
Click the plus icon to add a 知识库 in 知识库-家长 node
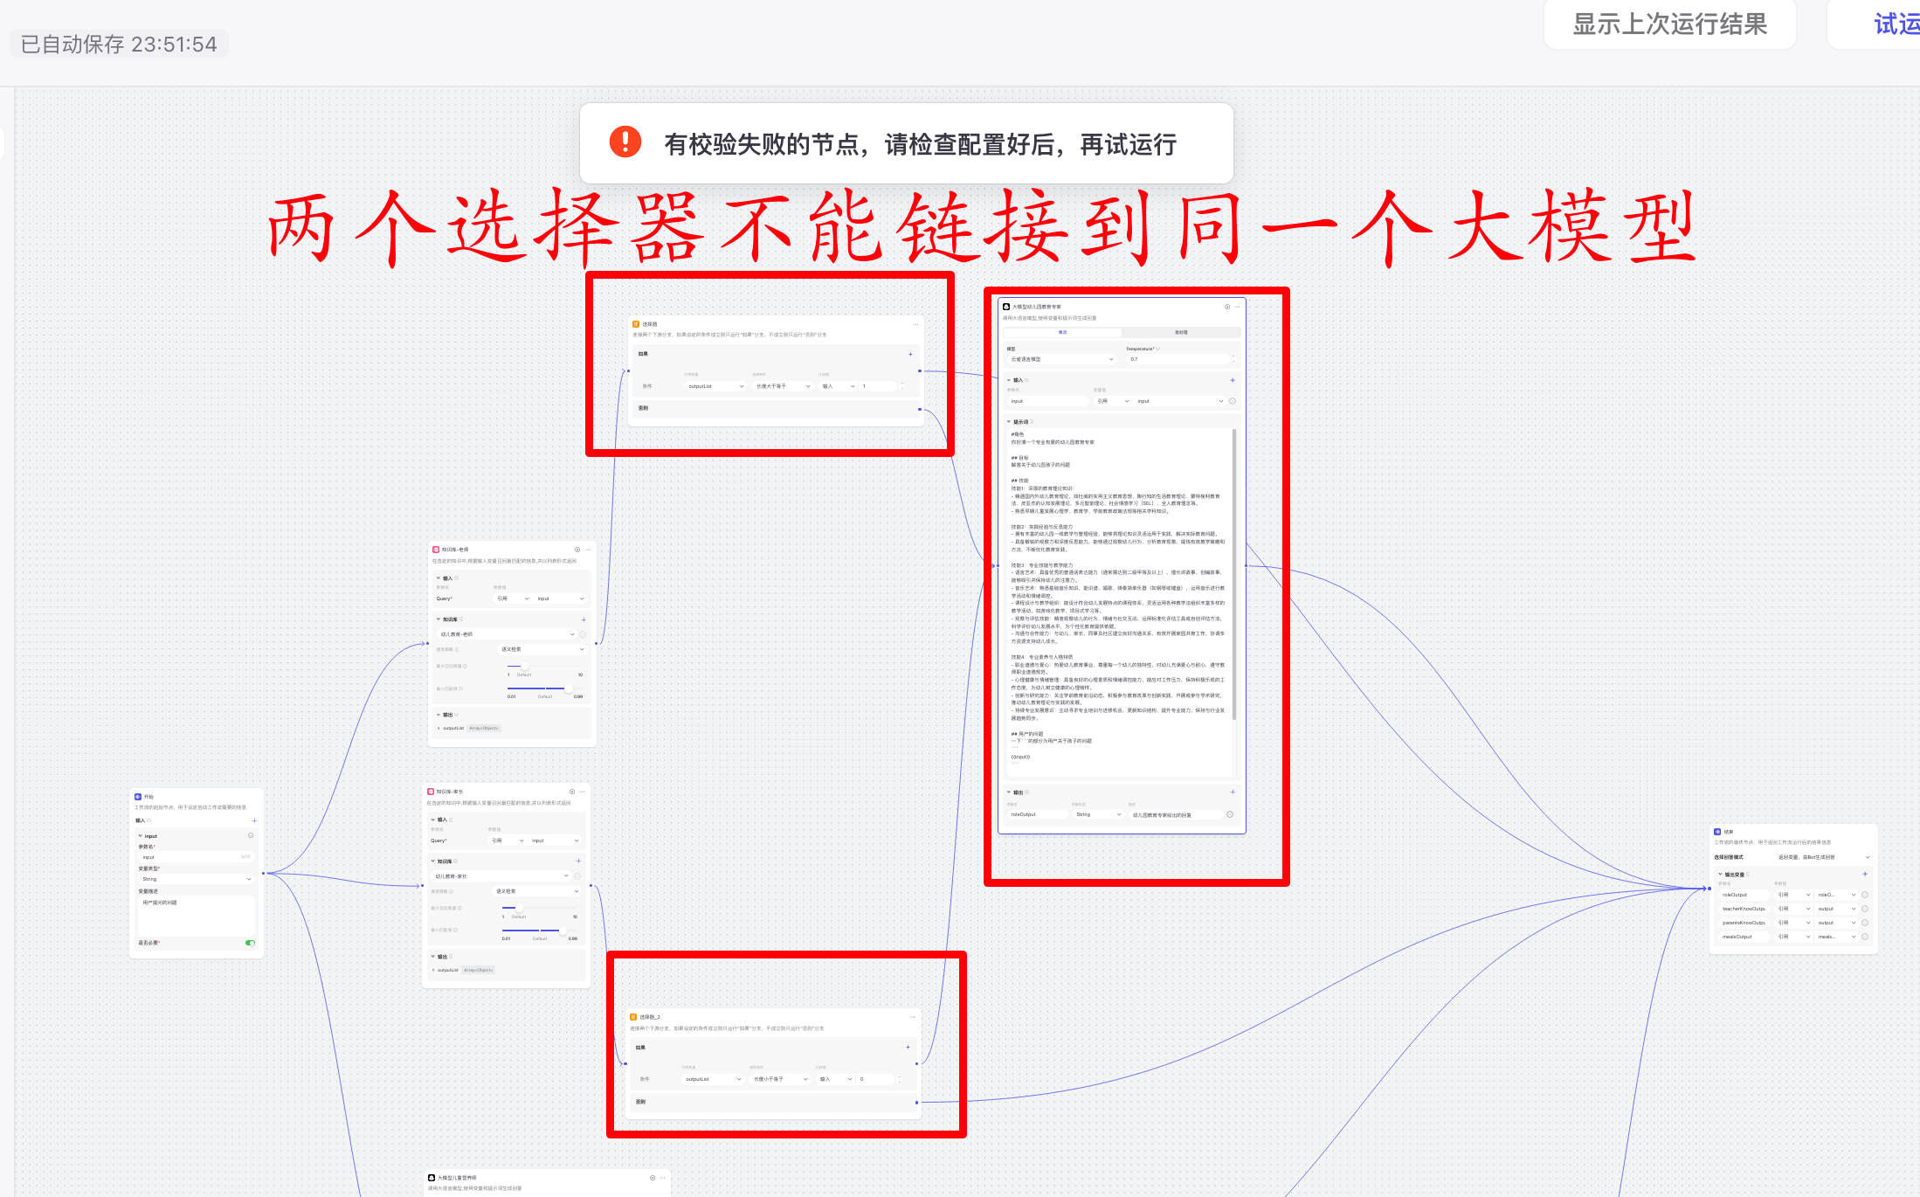pos(577,861)
